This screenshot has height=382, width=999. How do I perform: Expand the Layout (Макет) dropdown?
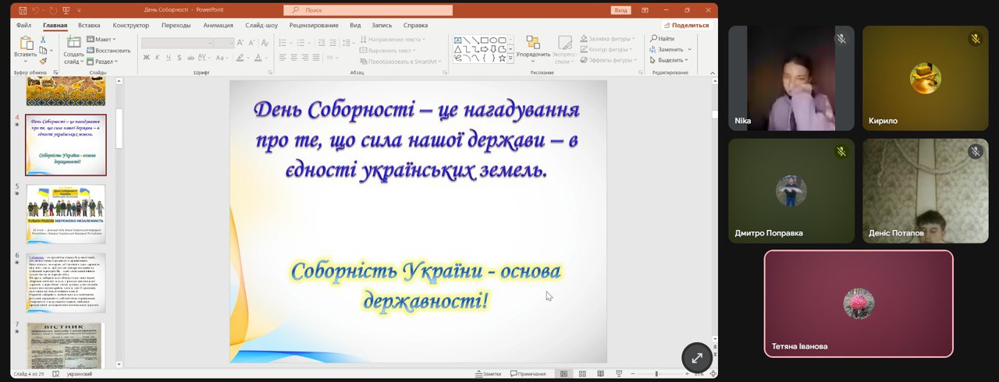101,39
